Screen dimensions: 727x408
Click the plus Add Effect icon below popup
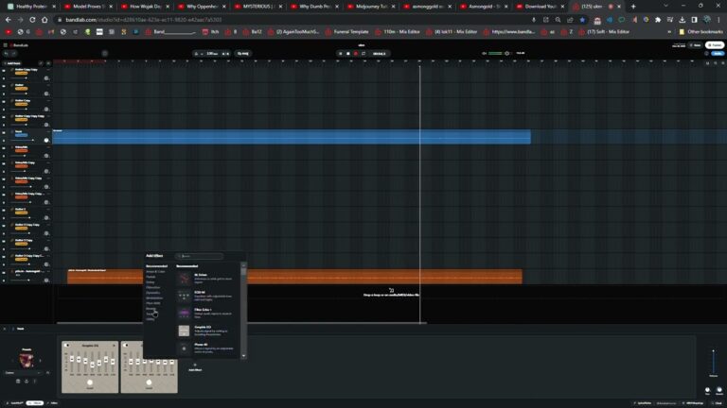[x=195, y=365]
